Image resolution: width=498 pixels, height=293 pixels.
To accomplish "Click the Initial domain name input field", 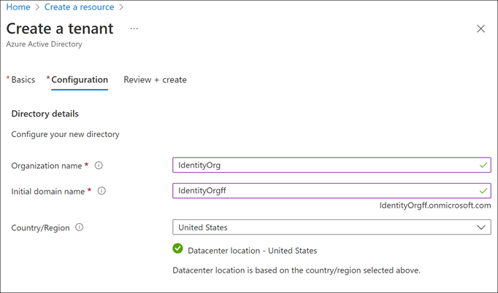I will [x=332, y=190].
